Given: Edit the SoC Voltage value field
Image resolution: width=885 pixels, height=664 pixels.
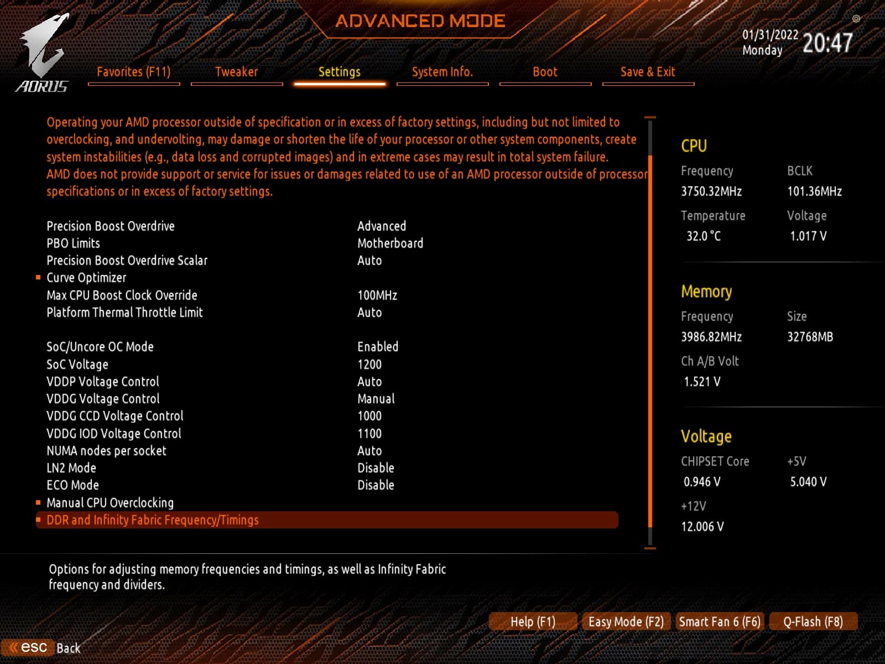Looking at the screenshot, I should coord(368,364).
